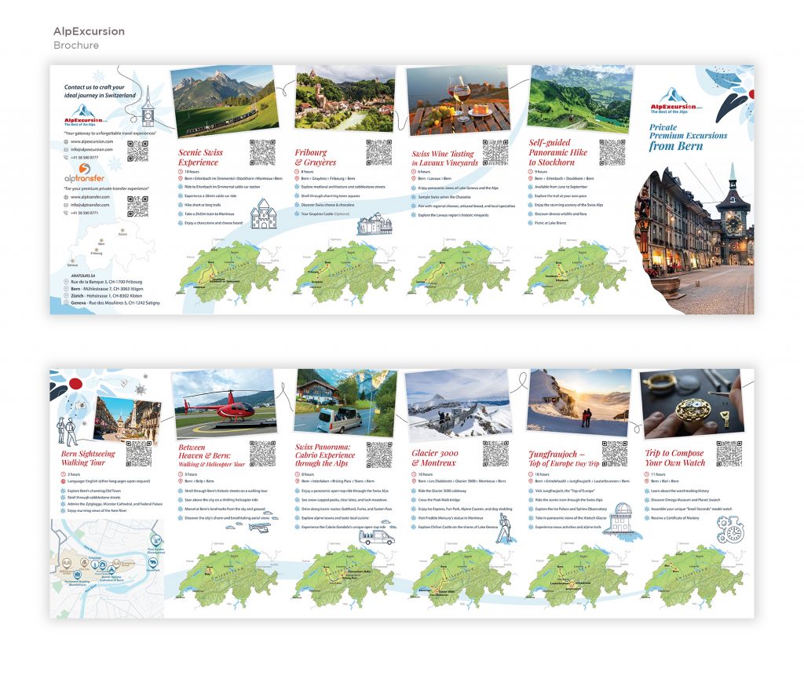804x683 pixels.
Task: Click the info@alptransfer.com email address
Action: [x=91, y=204]
